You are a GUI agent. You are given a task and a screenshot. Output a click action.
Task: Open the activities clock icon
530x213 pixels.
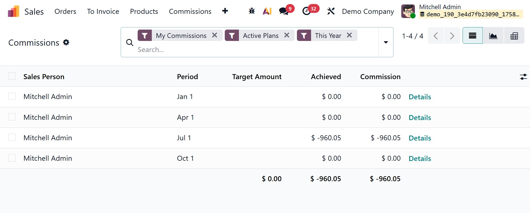[307, 11]
